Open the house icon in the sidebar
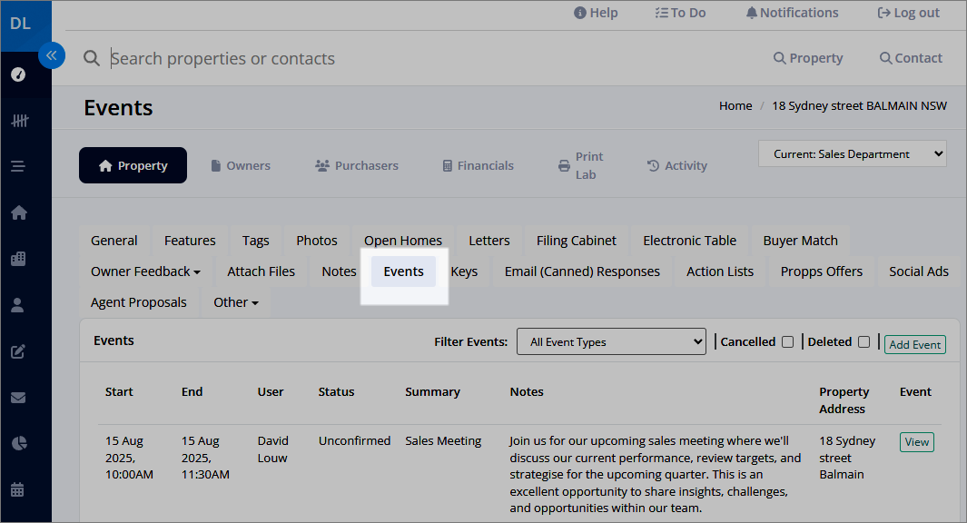The image size is (967, 523). tap(19, 212)
